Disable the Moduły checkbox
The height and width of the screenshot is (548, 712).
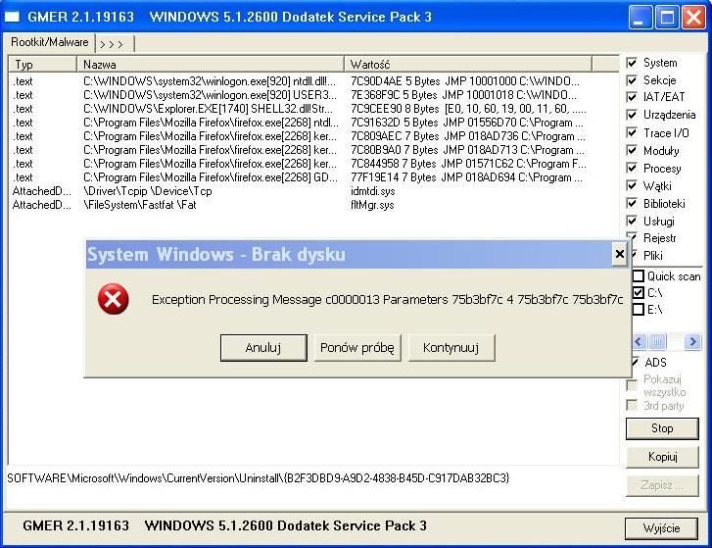632,150
